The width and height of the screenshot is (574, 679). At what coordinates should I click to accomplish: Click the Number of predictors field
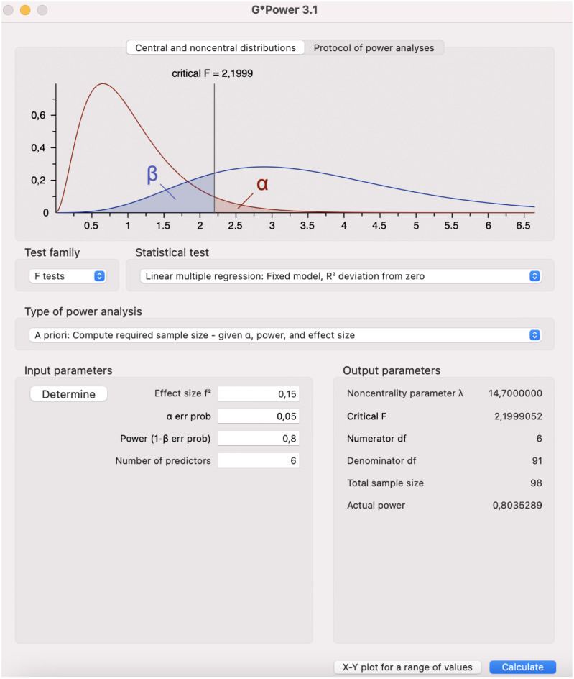259,461
